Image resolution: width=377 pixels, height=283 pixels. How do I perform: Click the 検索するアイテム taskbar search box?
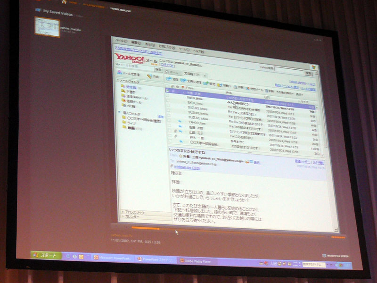point(313,265)
